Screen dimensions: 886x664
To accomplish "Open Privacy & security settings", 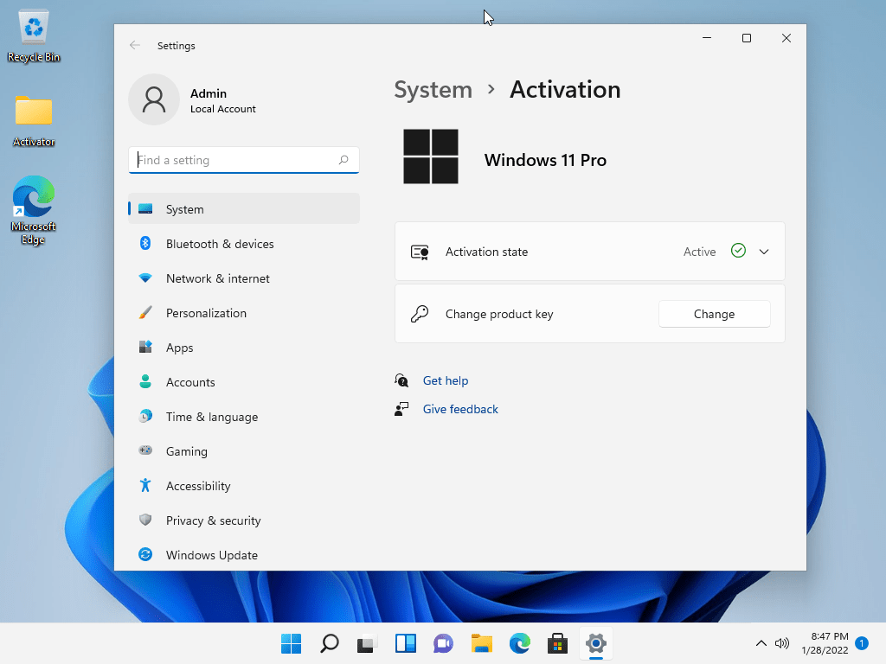I will click(243, 520).
